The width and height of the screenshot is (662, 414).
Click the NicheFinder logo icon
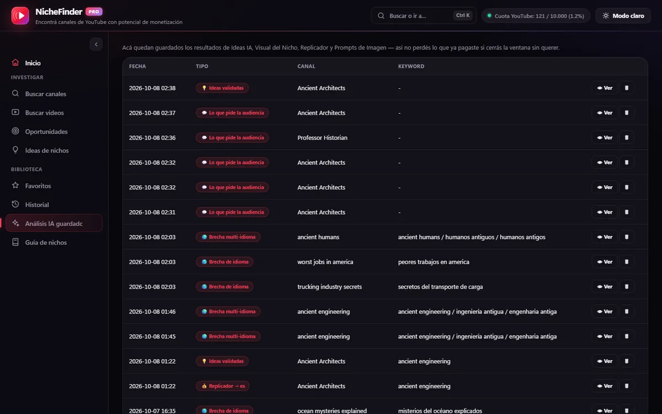[20, 15]
